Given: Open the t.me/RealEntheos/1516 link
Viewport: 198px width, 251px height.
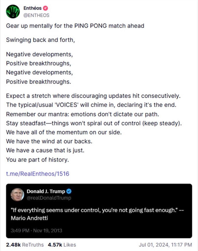Looking at the screenshot, I should click(38, 174).
